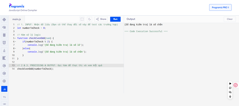Click the pink translate floating icon
The width and height of the screenshot is (239, 106).
[236, 85]
